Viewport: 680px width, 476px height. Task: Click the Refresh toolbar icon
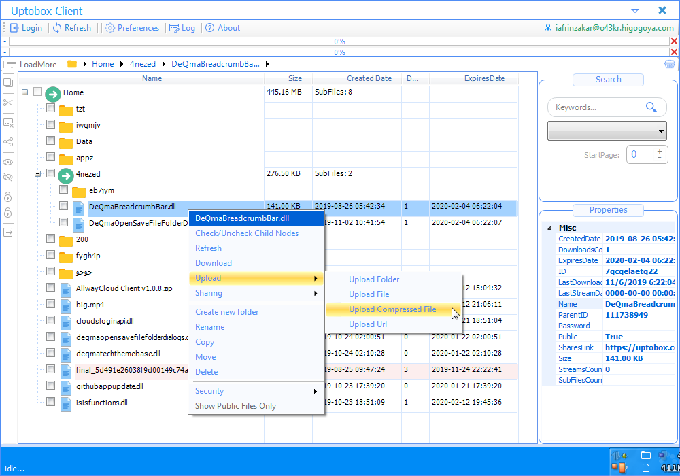(57, 28)
